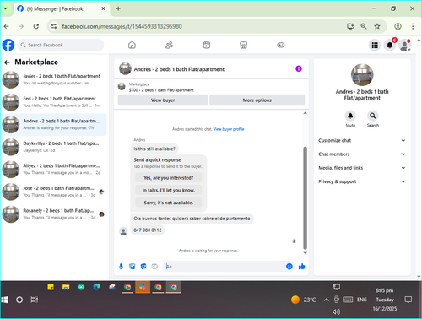Click the Chrome address bar URL
This screenshot has width=422, height=319.
[x=122, y=26]
